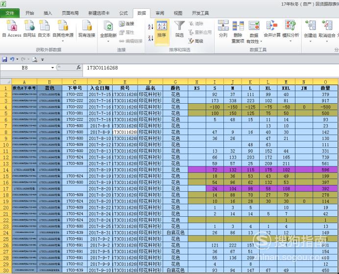This screenshot has height=274, width=339.
Task: Click the Print Preview icon in quick toolbar
Action: [x=35, y=59]
